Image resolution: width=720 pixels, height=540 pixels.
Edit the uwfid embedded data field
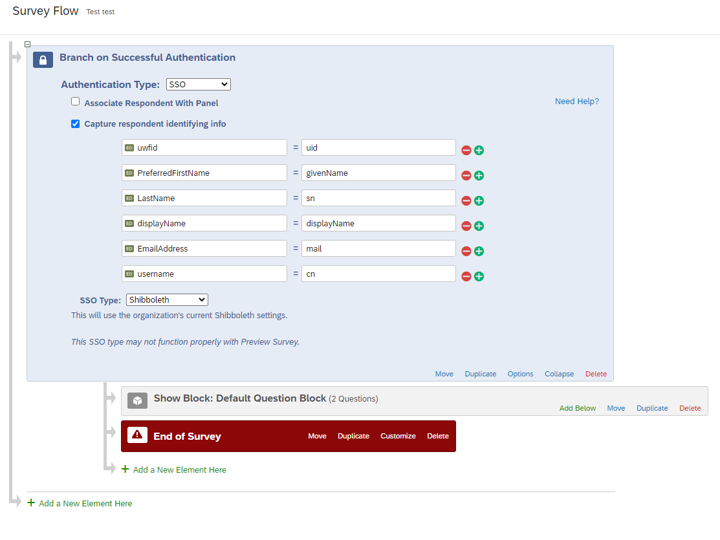204,148
